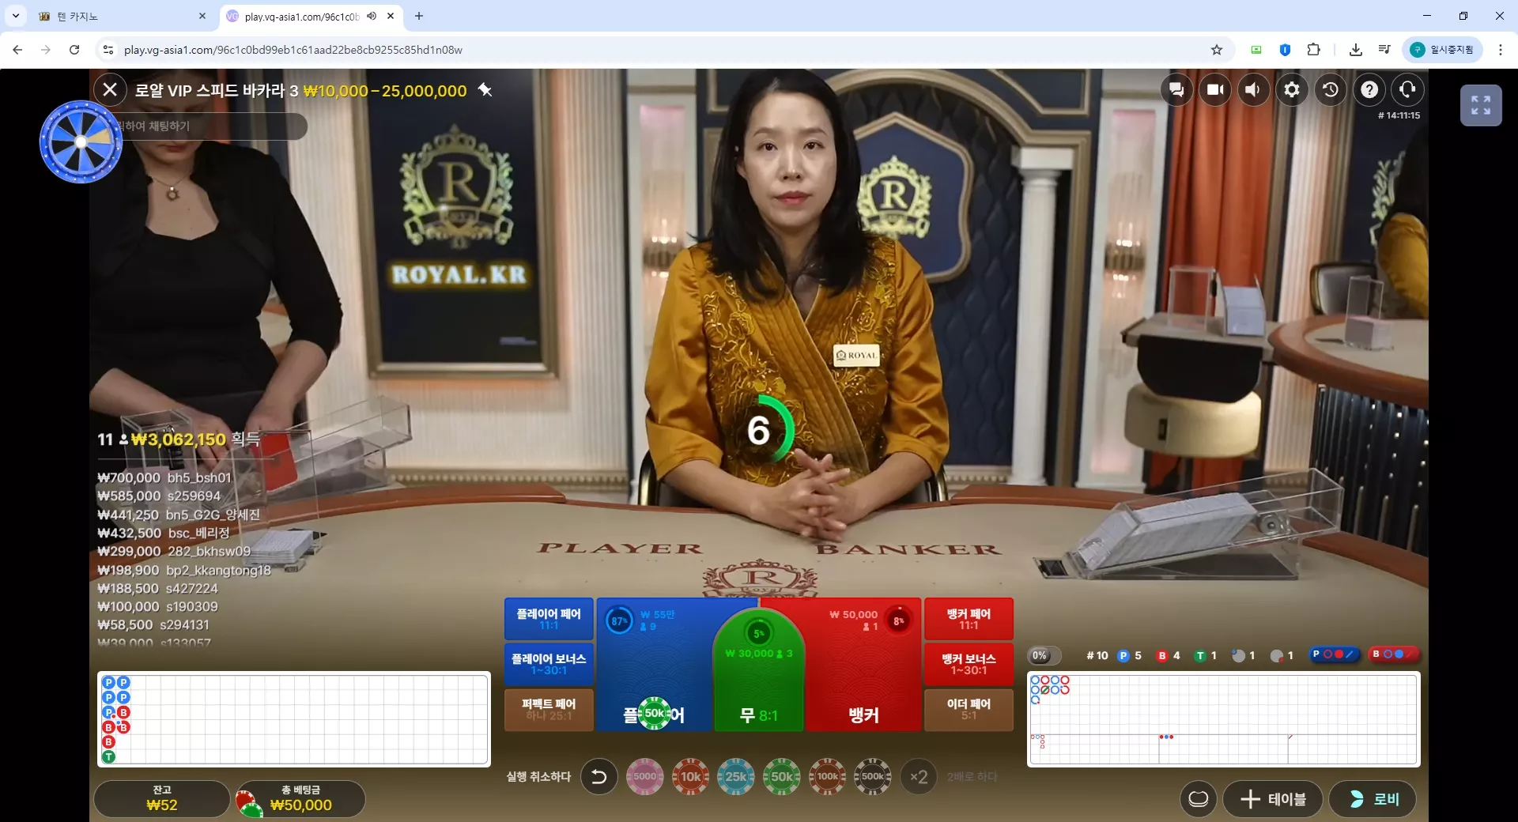Open customer support headset icon
1518x822 pixels.
tap(1408, 90)
